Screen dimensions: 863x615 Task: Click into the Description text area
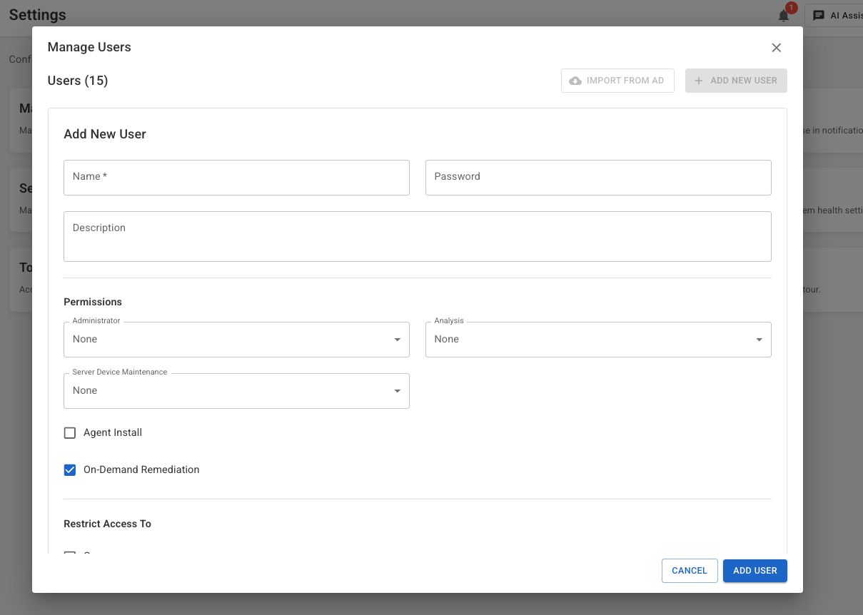point(418,236)
